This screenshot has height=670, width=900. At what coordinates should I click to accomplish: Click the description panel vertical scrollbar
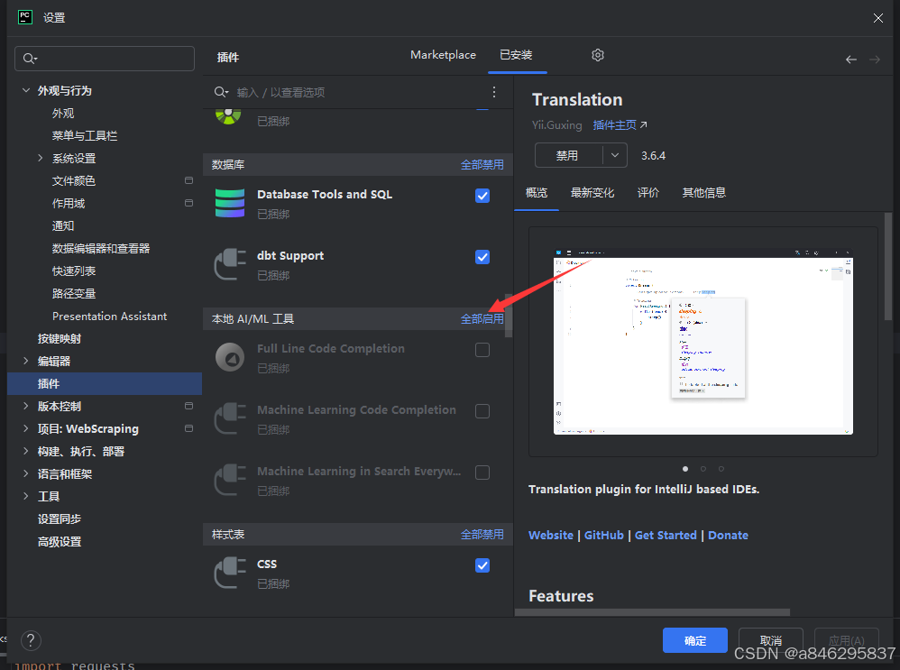tap(888, 266)
